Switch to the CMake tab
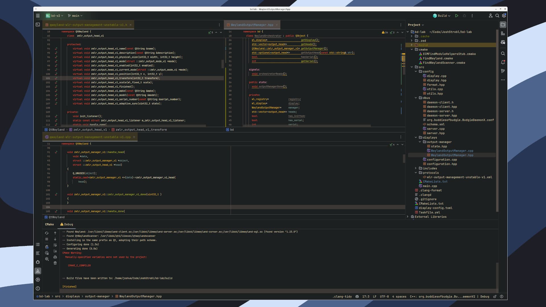The image size is (546, 307). [x=49, y=224]
